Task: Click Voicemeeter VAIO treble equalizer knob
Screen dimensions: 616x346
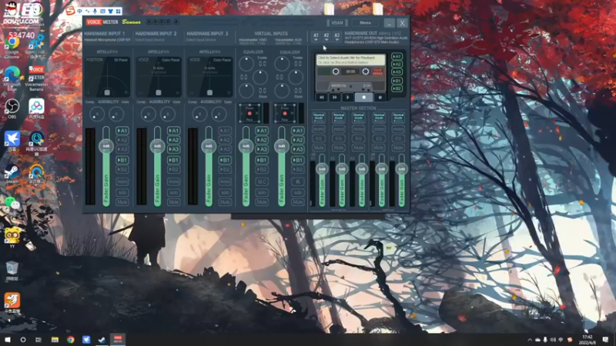Action: coord(246,64)
